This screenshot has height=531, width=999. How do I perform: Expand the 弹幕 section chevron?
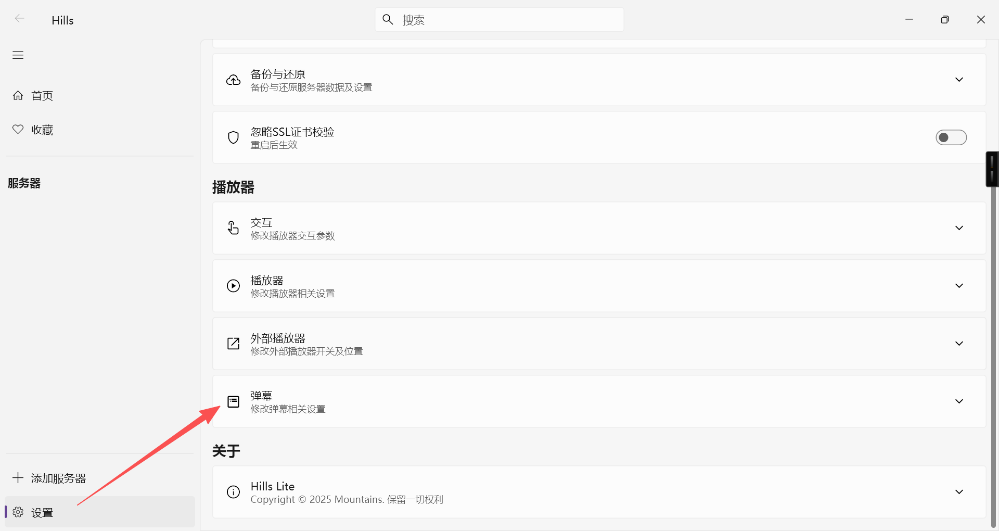point(959,401)
